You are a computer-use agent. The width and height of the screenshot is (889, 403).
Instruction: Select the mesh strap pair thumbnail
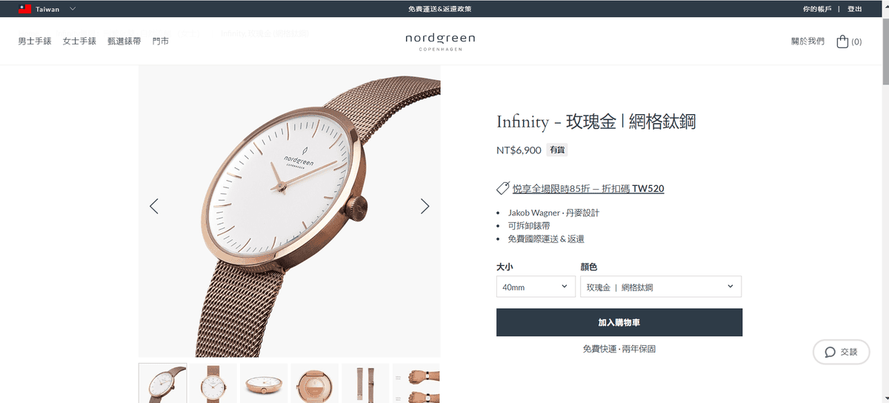coord(365,383)
